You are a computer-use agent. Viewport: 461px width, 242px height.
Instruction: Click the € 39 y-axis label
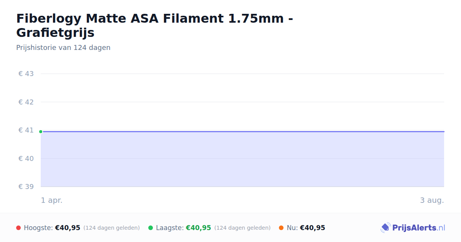[26, 187]
